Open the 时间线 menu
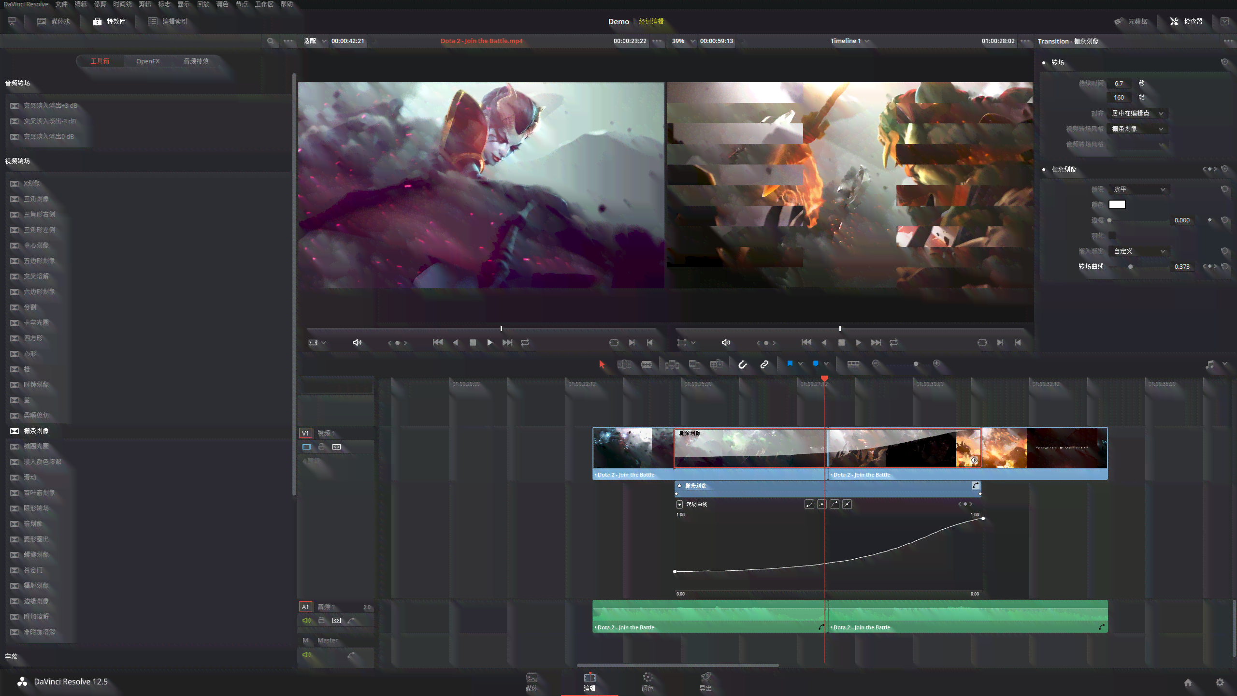The width and height of the screenshot is (1237, 696). point(122,4)
